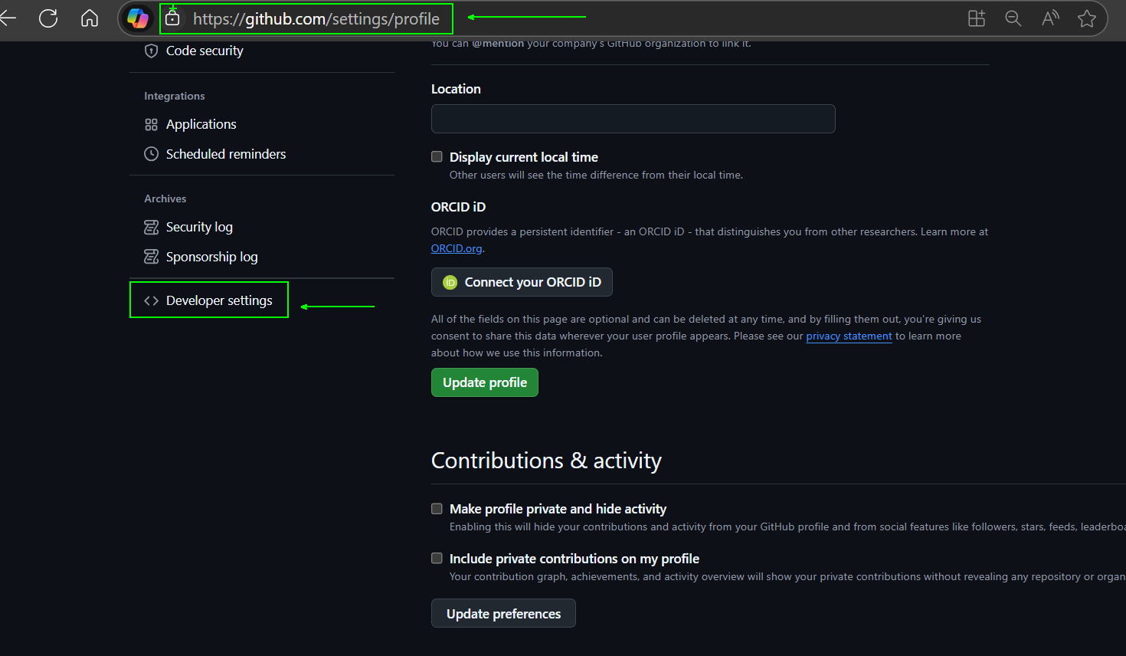Click the read aloud icon
The width and height of the screenshot is (1126, 656).
tap(1050, 18)
